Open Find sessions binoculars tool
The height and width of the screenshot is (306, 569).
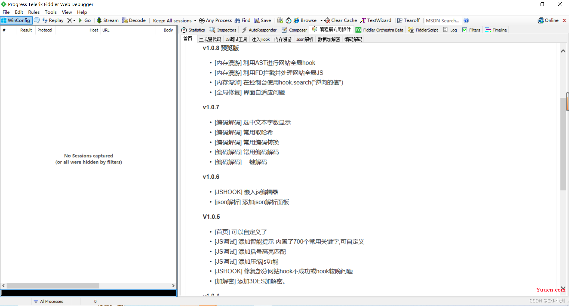[243, 20]
